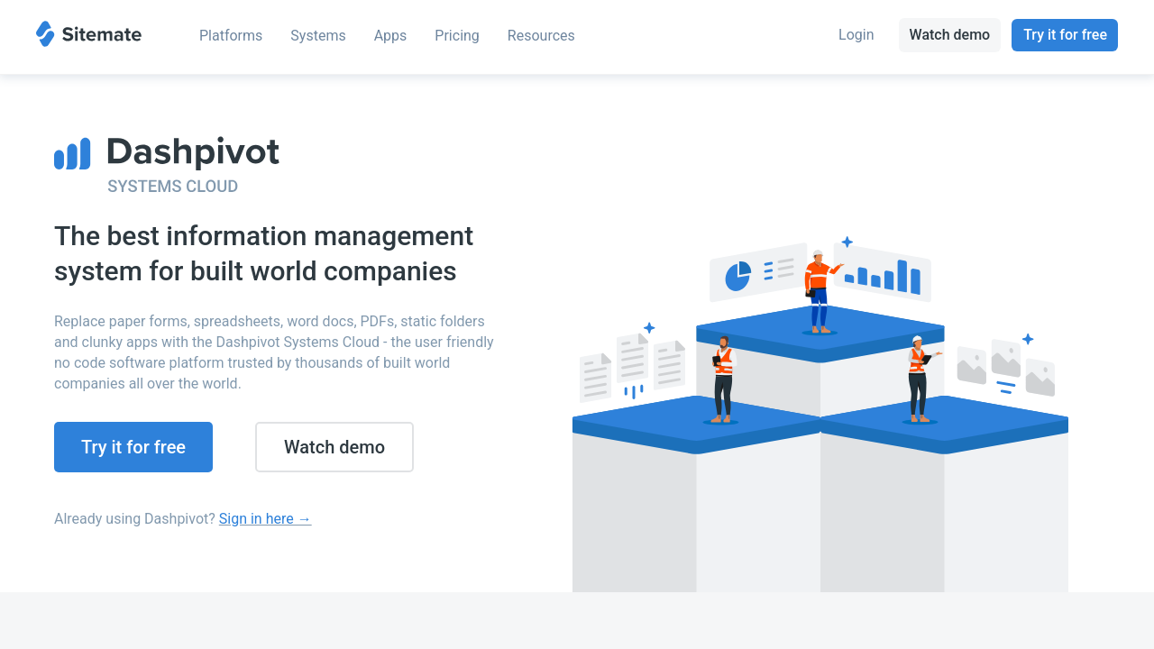This screenshot has width=1154, height=649.
Task: Click the pie chart panel in illustration
Action: tap(757, 272)
